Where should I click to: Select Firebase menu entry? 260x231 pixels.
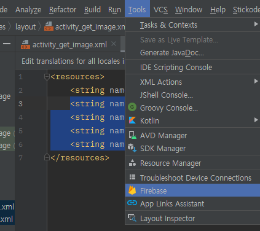(192, 190)
